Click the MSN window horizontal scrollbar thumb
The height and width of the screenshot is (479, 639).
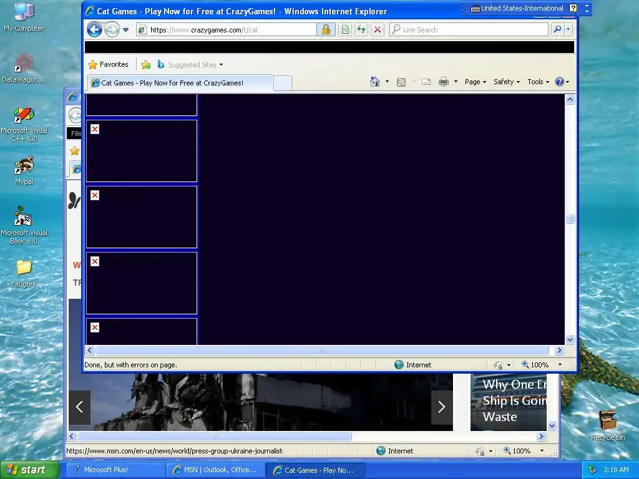(x=215, y=436)
